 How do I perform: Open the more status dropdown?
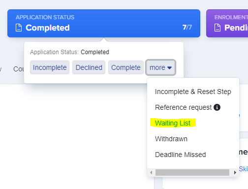tap(160, 67)
